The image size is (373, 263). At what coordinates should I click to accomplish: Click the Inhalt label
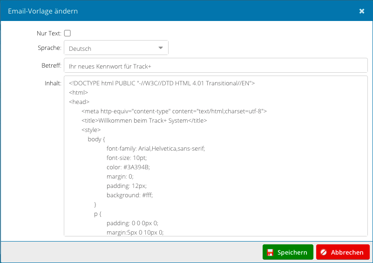pyautogui.click(x=53, y=83)
